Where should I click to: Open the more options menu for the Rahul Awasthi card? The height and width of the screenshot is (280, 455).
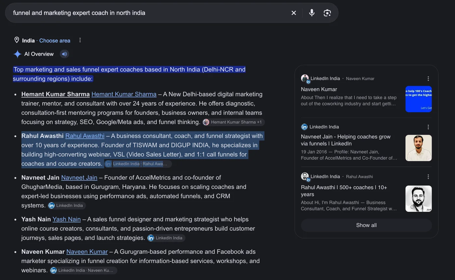pyautogui.click(x=428, y=177)
